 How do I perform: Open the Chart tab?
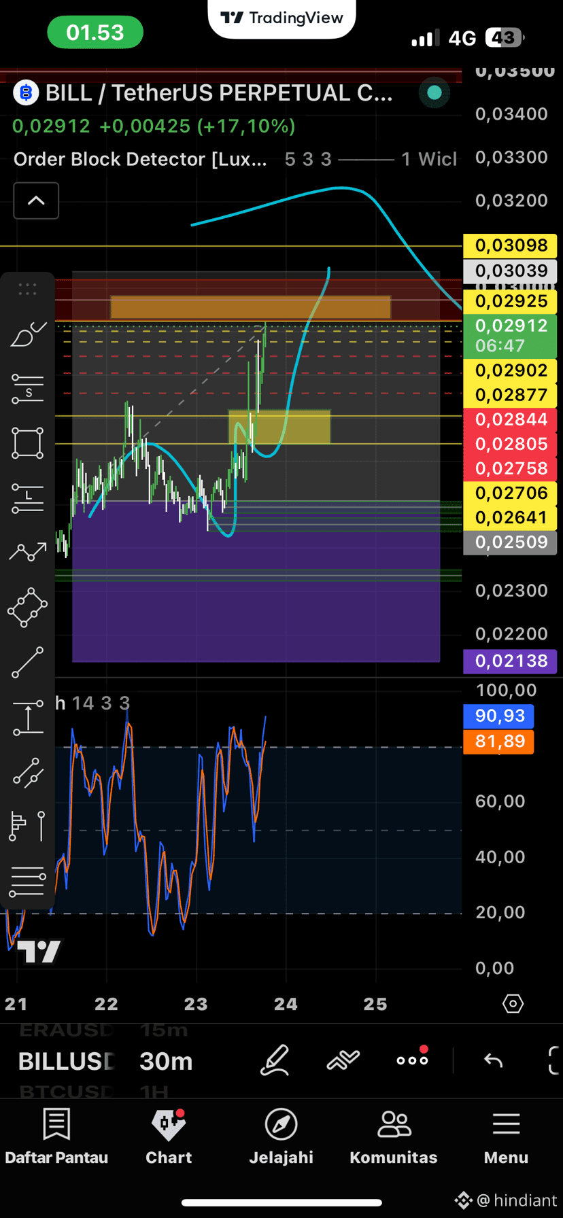pos(169,1137)
